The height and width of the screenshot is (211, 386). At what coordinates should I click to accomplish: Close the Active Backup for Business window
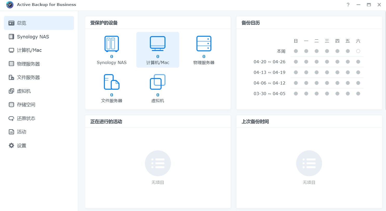point(379,5)
